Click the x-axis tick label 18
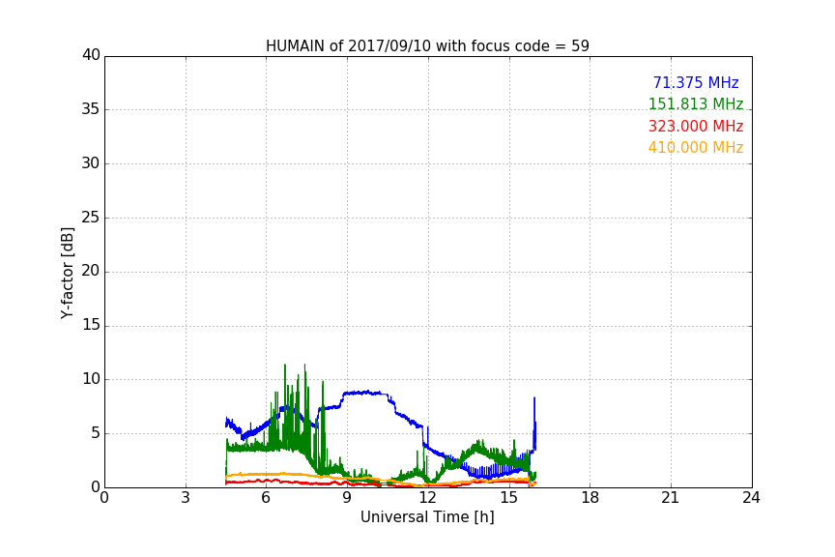This screenshot has height=557, width=835. coord(590,498)
